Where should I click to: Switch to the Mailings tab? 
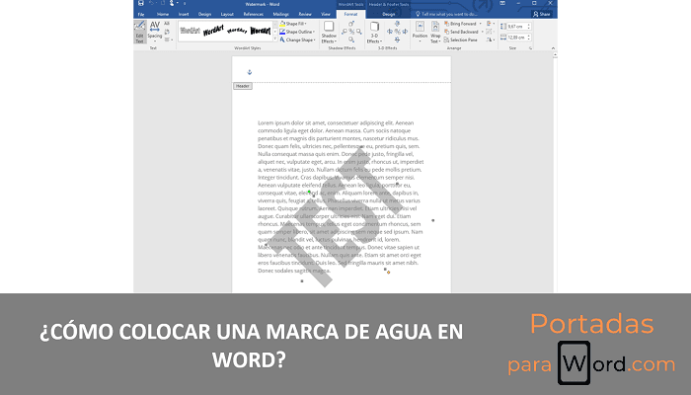[x=280, y=14]
